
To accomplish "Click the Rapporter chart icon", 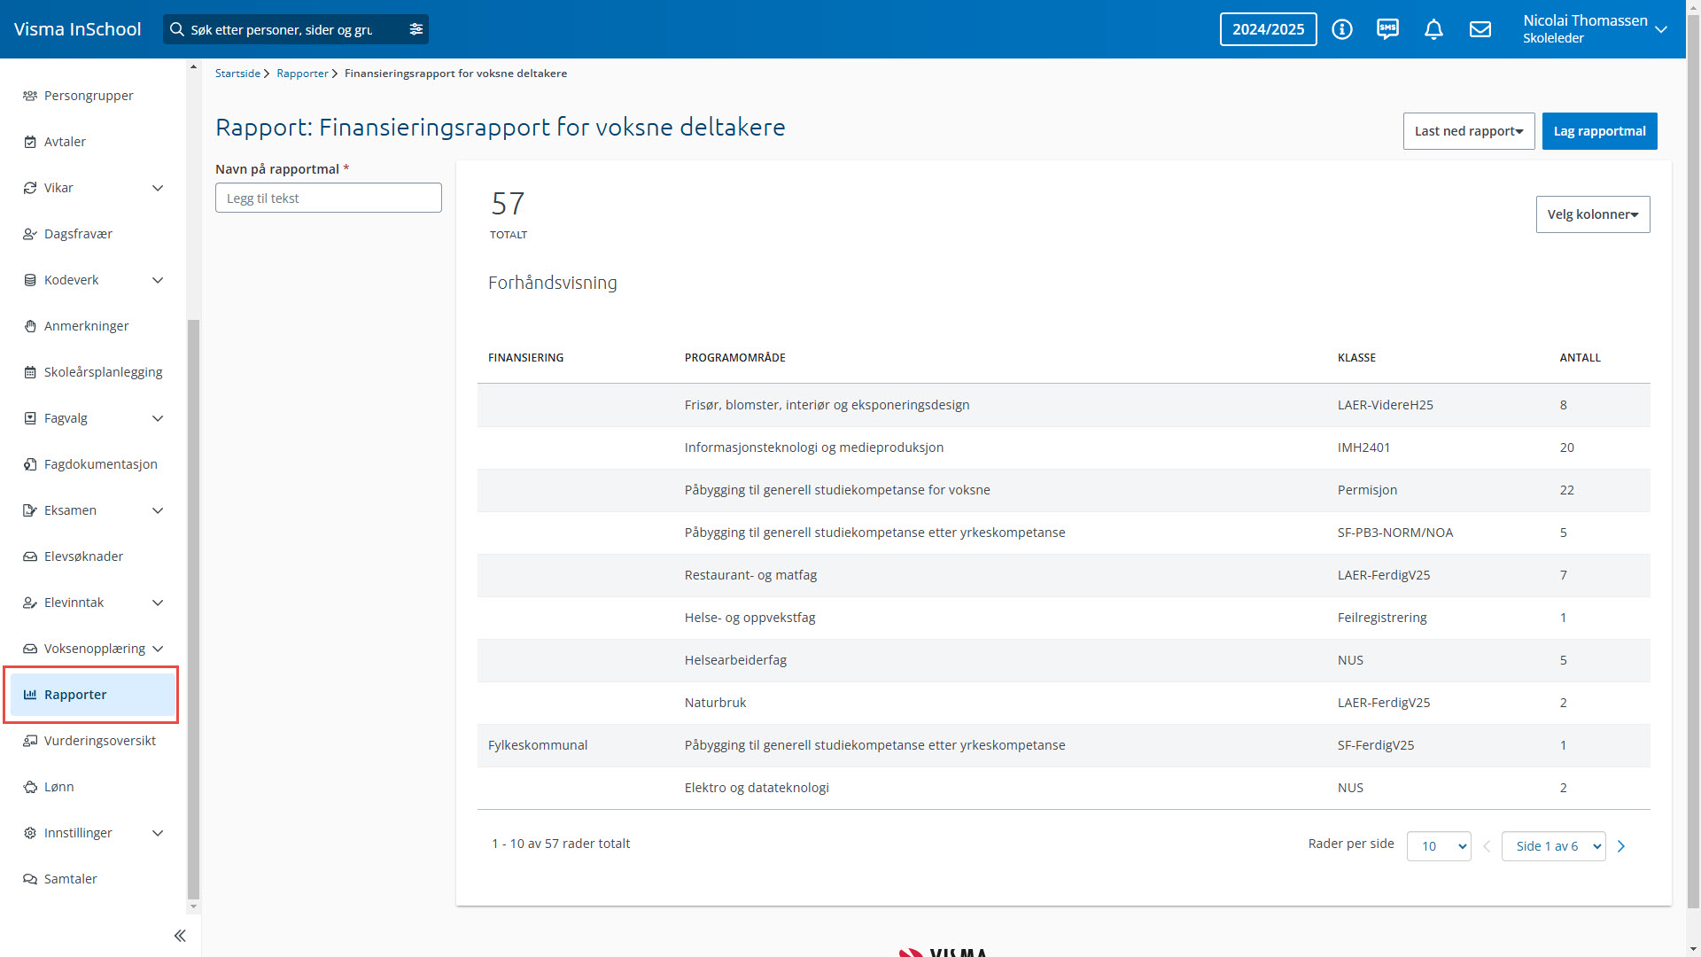I will [x=30, y=695].
